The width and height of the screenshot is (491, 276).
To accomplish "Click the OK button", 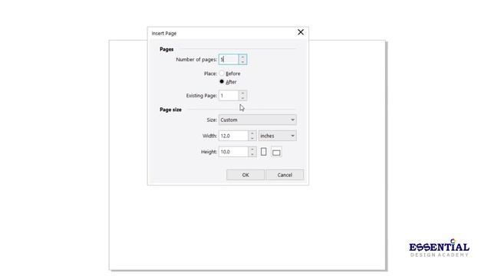I will point(245,175).
